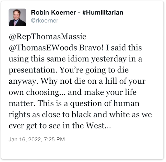The image size is (166, 162).
Task: Click the word presentation in the tweet
Action: tap(33, 70)
